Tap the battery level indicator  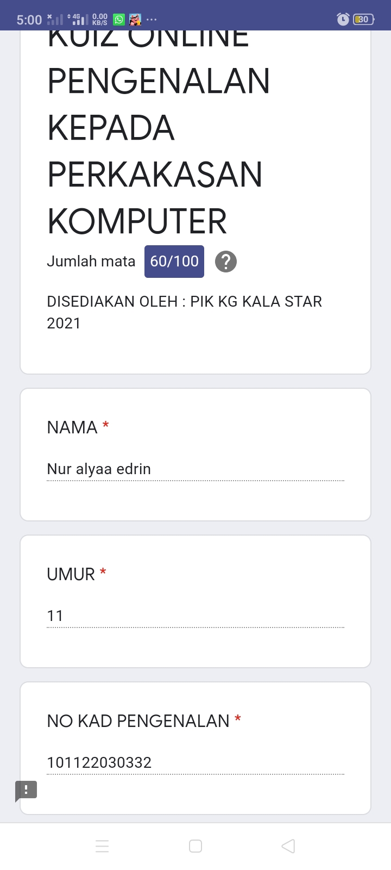point(362,20)
